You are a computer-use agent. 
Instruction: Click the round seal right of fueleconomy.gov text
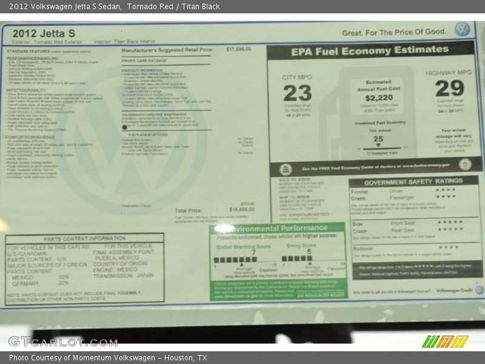point(465,164)
